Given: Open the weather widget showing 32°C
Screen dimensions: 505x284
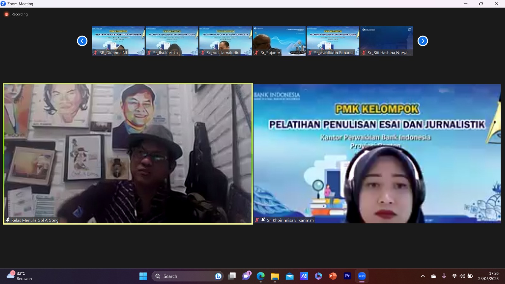Looking at the screenshot, I should [20, 276].
